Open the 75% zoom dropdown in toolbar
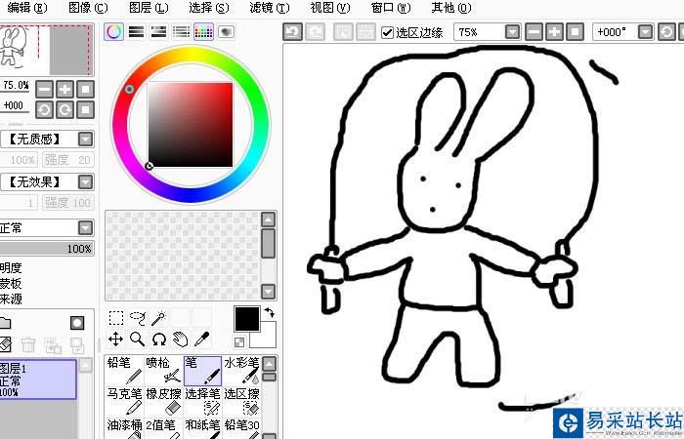This screenshot has height=439, width=684. (512, 32)
